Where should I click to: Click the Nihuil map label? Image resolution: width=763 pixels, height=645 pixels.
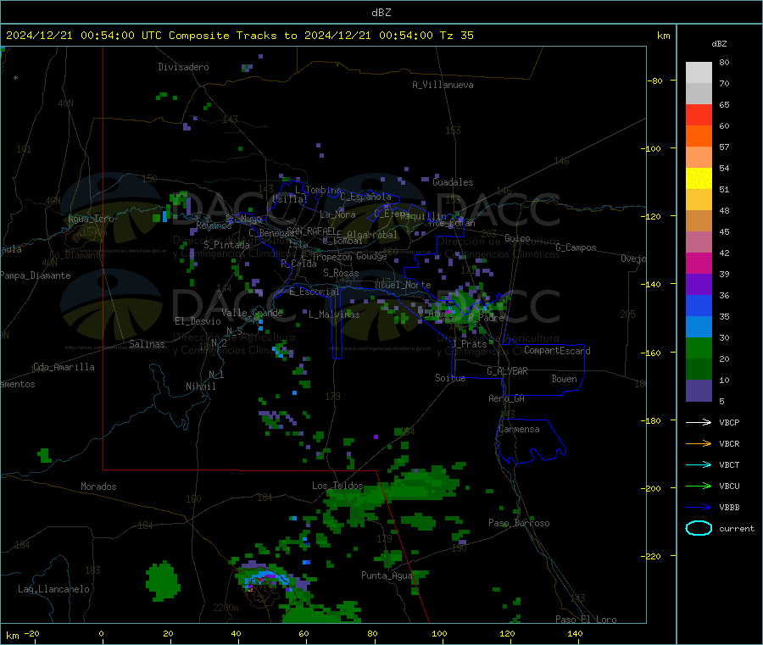click(201, 386)
